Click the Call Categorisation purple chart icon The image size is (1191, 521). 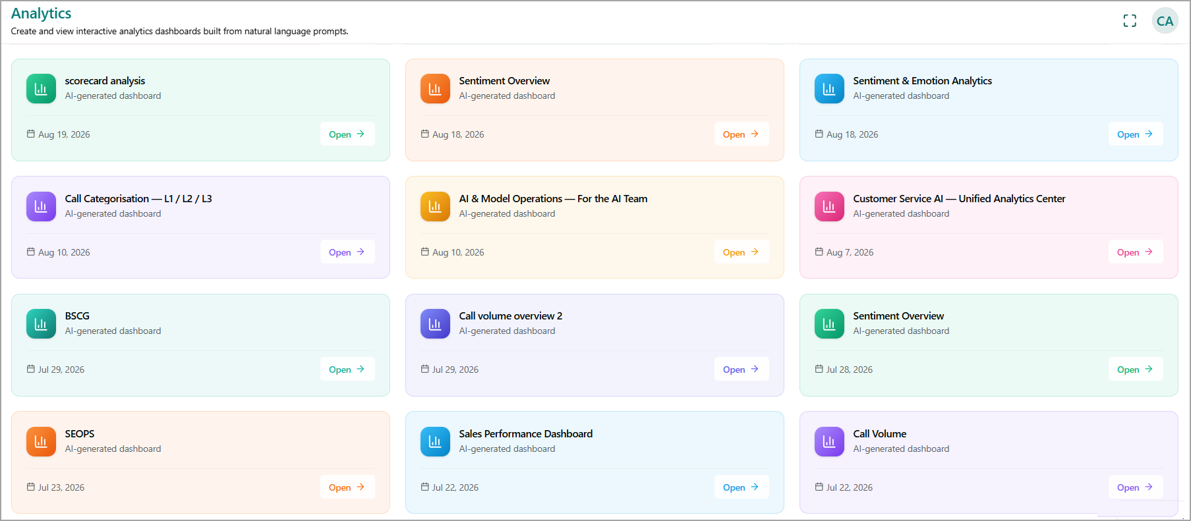[x=41, y=207]
